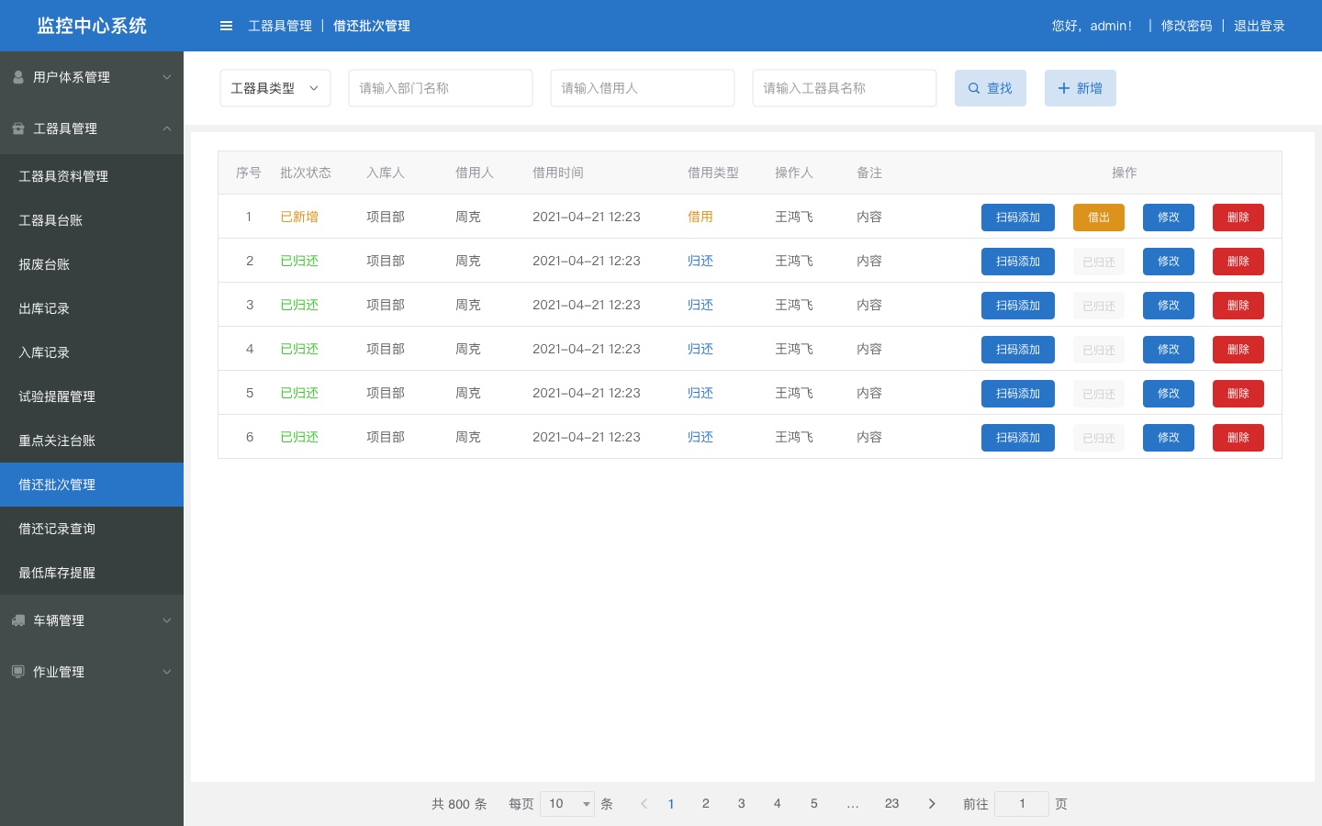The width and height of the screenshot is (1322, 826).
Task: Open 借还记录查询 in sidebar
Action: (92, 529)
